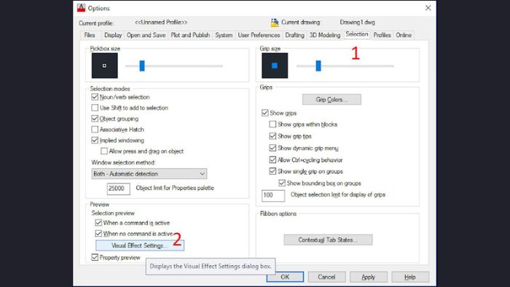Open Grip Colors dialog

pyautogui.click(x=331, y=100)
